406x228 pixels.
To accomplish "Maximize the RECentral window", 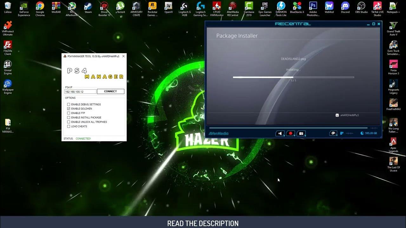I will click(x=374, y=24).
